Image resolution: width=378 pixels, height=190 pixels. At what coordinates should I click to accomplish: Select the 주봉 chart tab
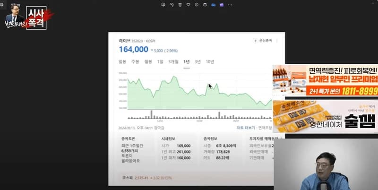(135, 62)
